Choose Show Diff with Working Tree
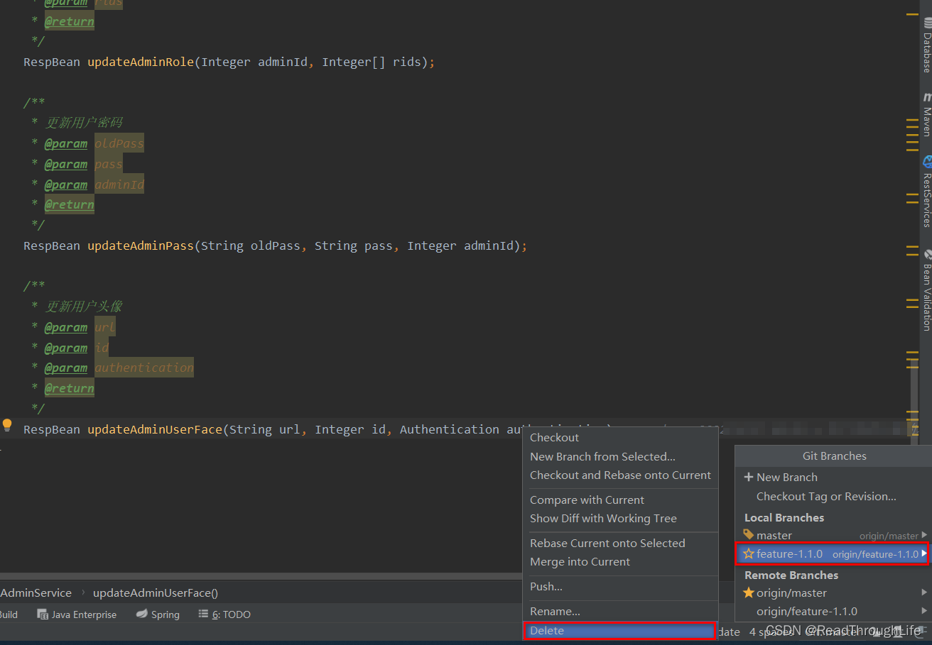 [620, 519]
